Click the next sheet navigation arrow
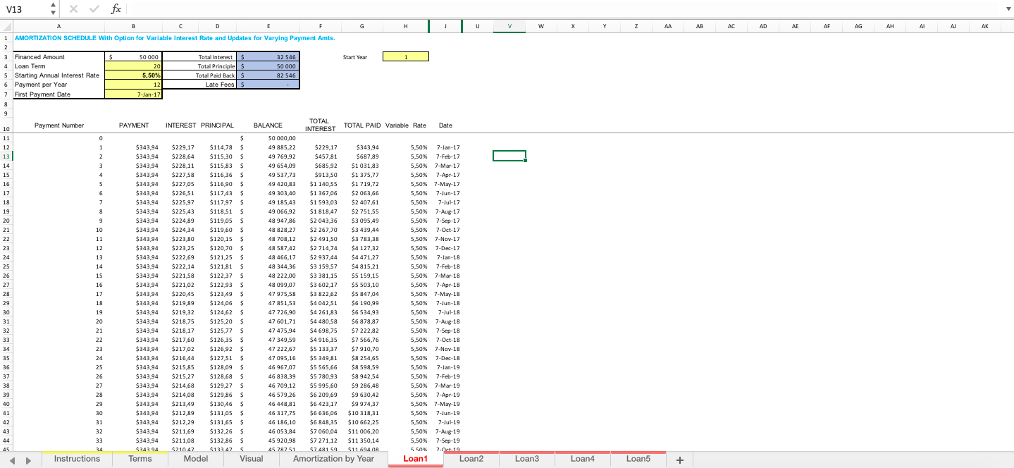This screenshot has width=1014, height=468. click(28, 460)
